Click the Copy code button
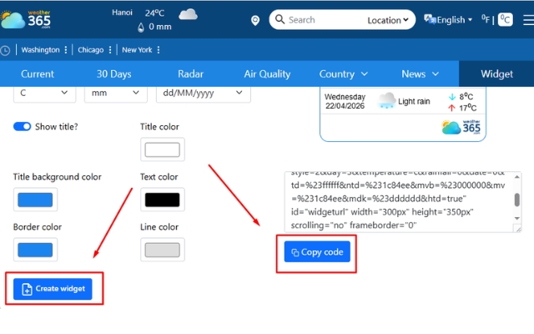 click(x=317, y=252)
